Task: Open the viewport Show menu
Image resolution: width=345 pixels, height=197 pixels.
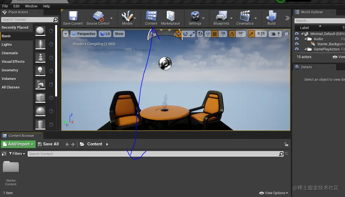Action: coord(119,34)
